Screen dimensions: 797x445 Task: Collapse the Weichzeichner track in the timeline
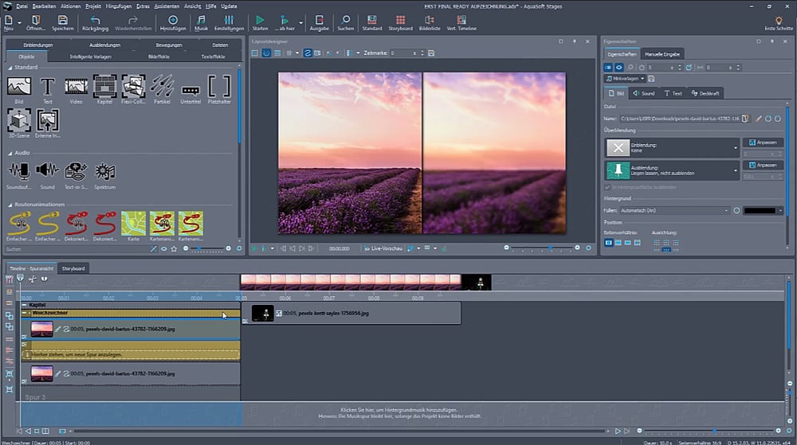click(26, 314)
